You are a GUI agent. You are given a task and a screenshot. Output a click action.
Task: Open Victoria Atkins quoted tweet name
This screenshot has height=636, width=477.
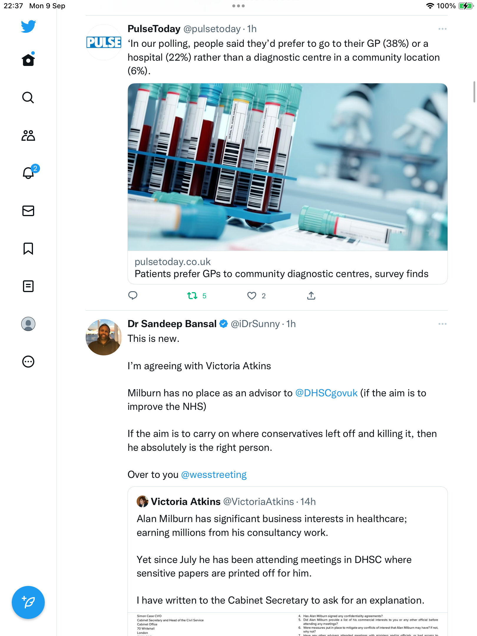[186, 501]
